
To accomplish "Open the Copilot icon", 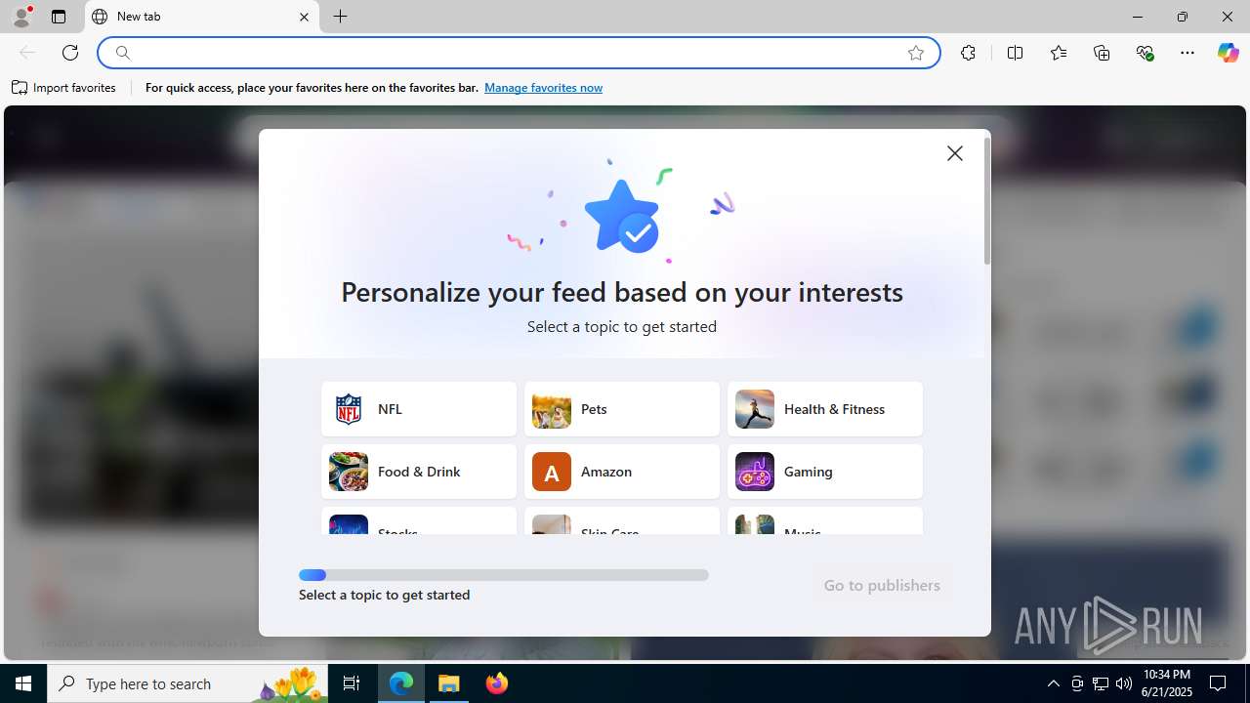I will point(1228,53).
